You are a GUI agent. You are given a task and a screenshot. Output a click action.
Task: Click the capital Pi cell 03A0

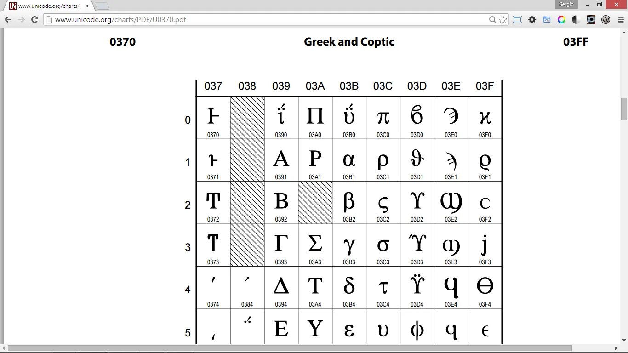(315, 118)
